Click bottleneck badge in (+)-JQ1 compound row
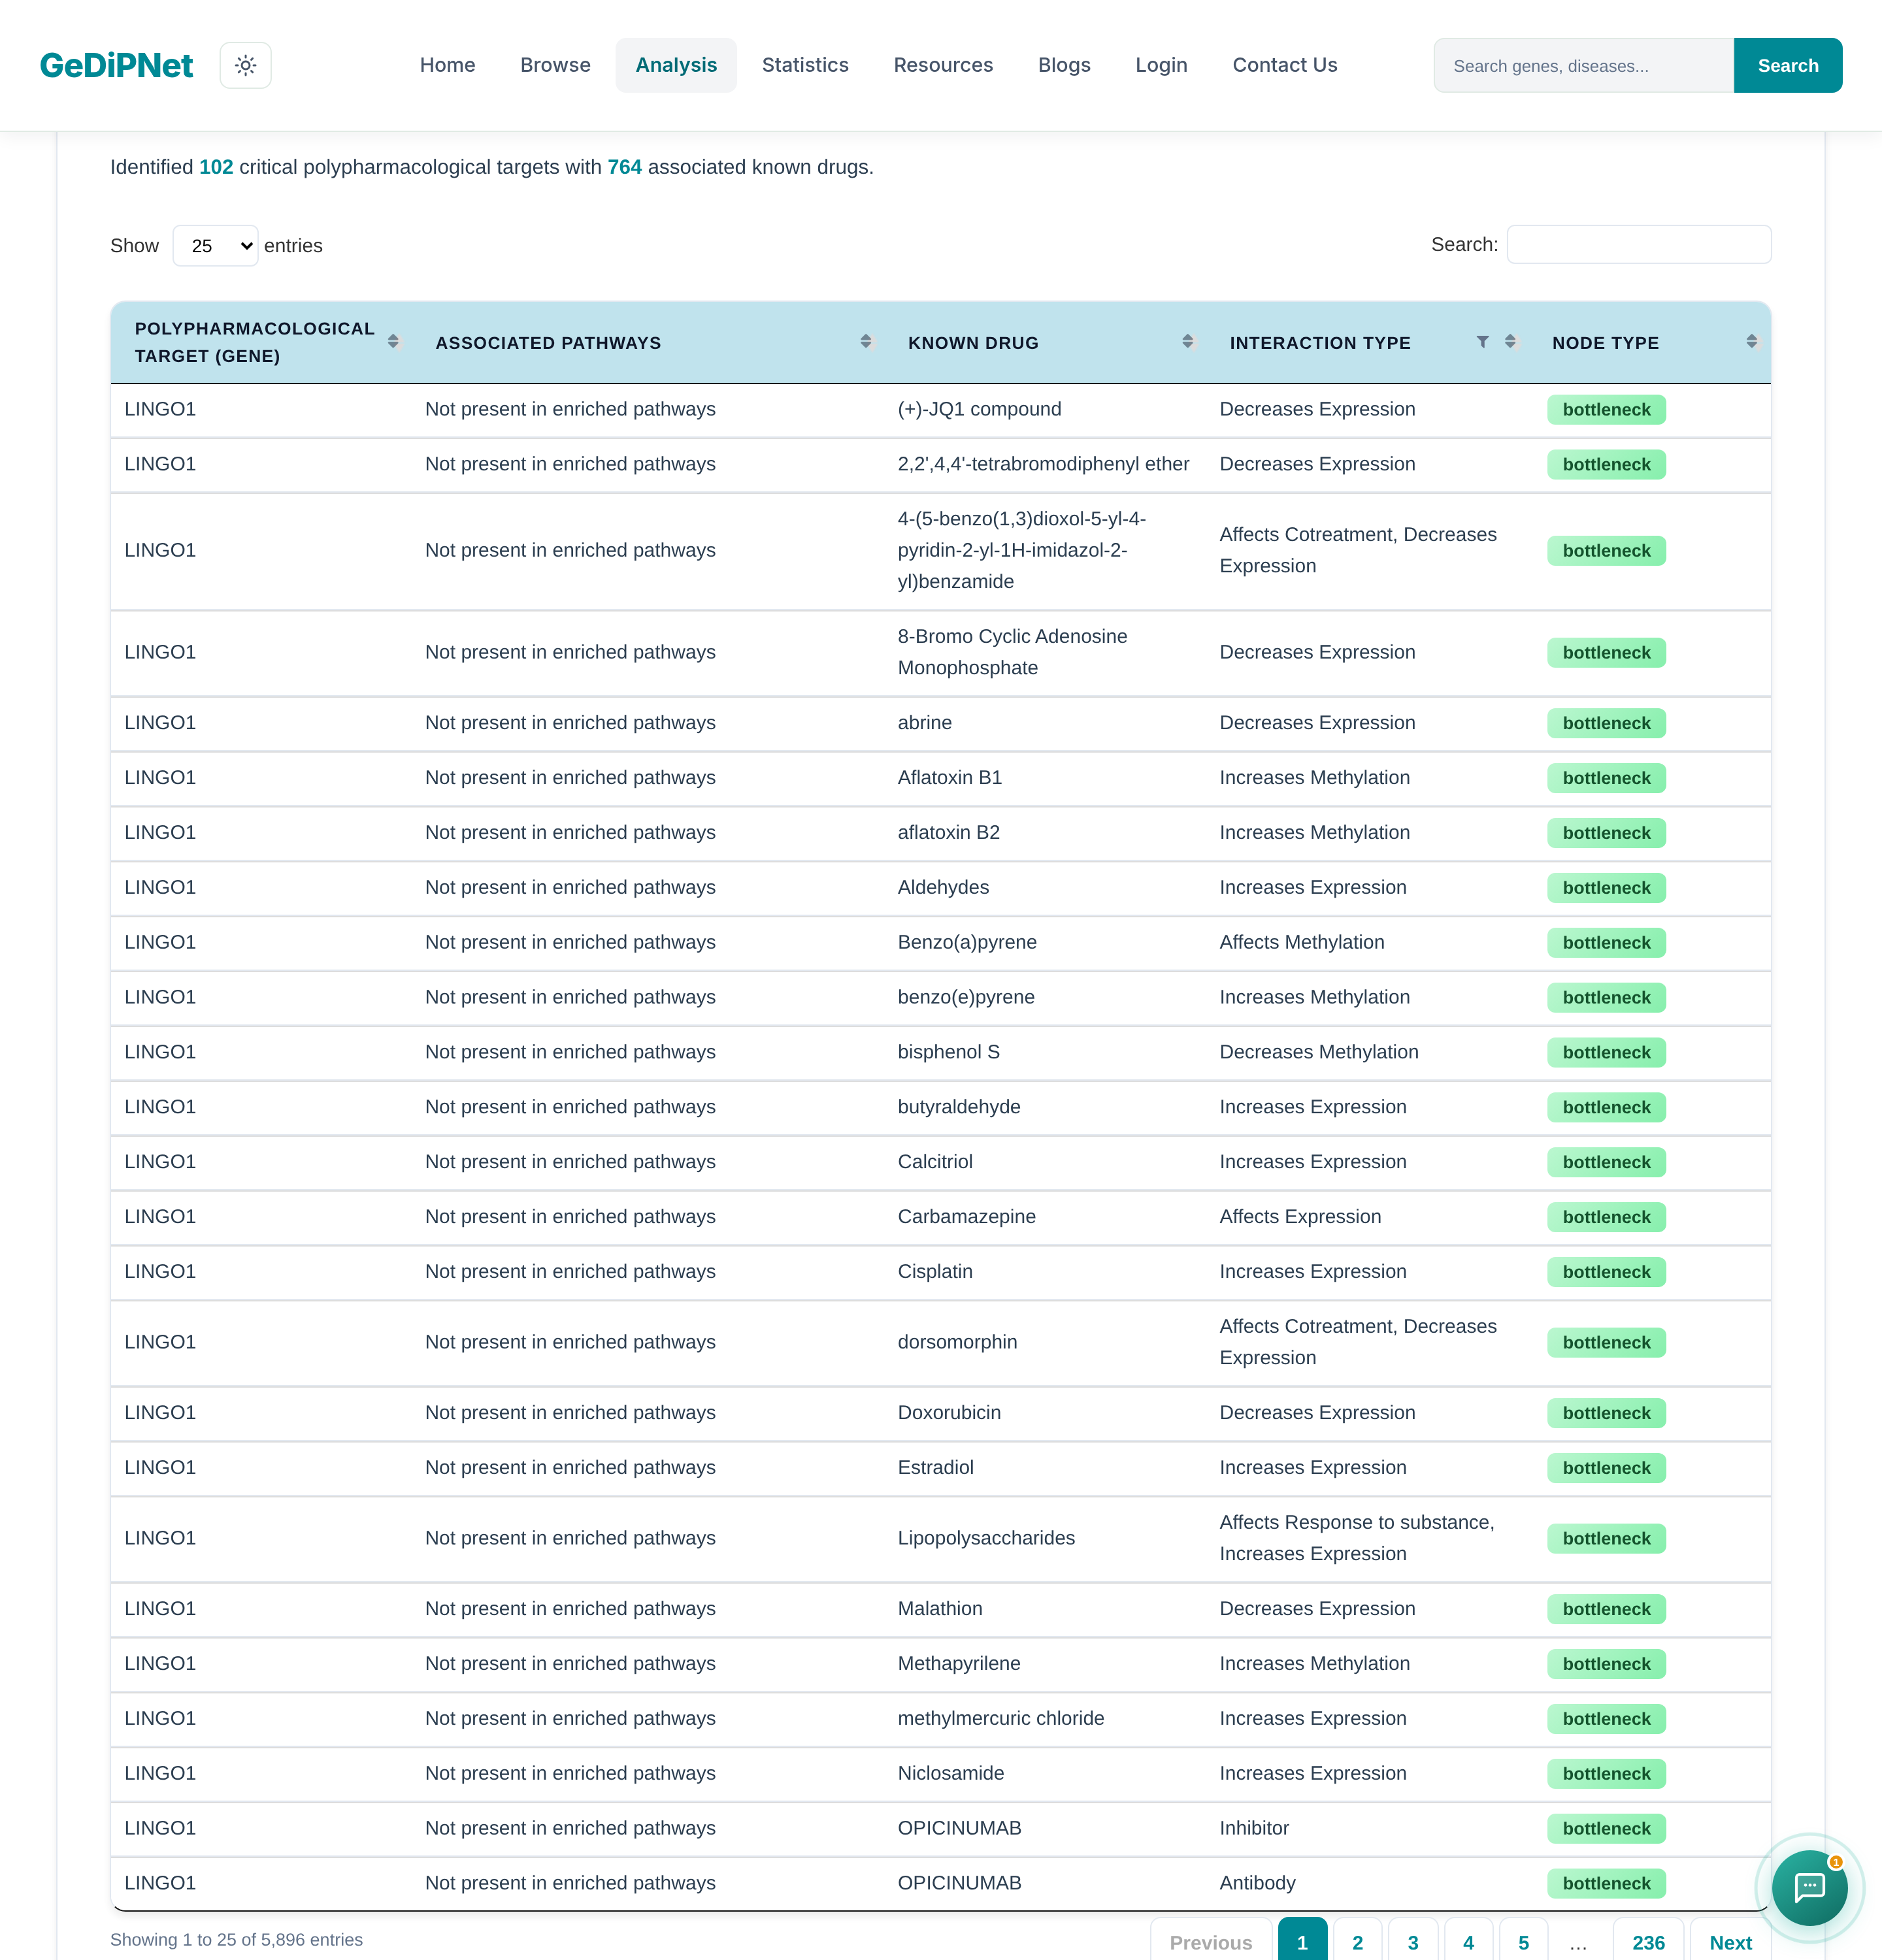 pyautogui.click(x=1606, y=410)
